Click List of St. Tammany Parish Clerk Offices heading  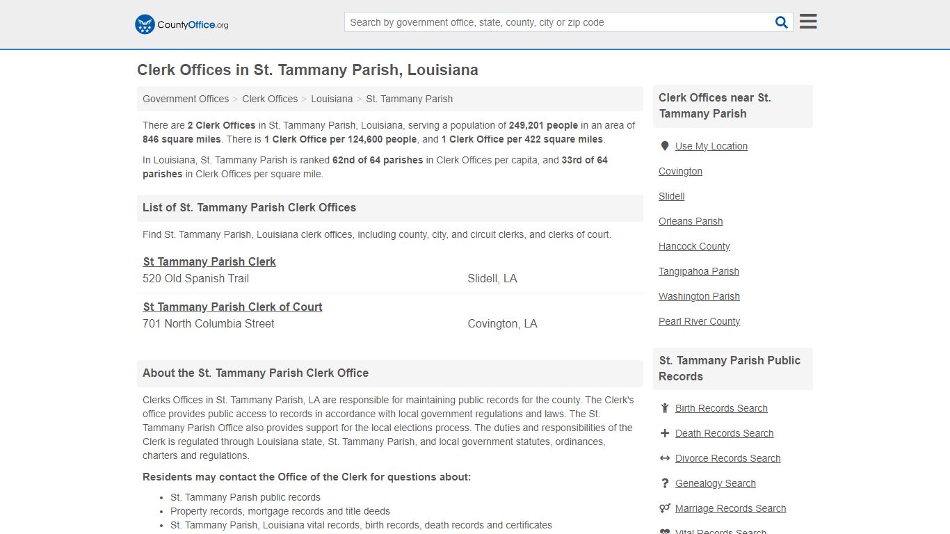pos(249,207)
